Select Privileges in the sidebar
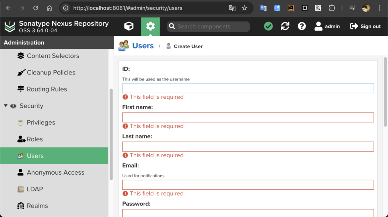388x217 pixels. (41, 122)
